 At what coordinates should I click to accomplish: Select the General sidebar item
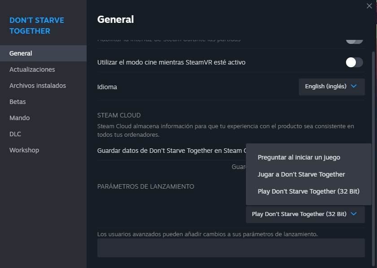click(x=21, y=53)
